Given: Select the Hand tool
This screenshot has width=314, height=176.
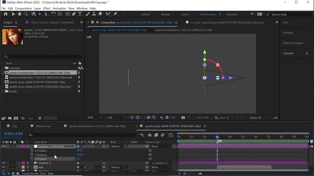Looking at the screenshot, I should (20, 14).
